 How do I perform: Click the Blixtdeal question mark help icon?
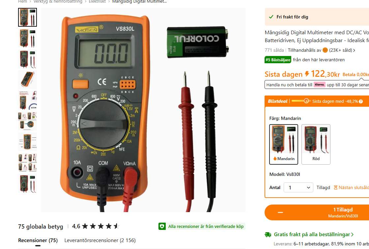[x=361, y=101]
